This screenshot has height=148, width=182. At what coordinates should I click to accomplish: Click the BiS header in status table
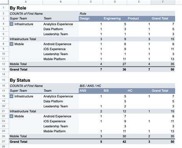pos(115,91)
